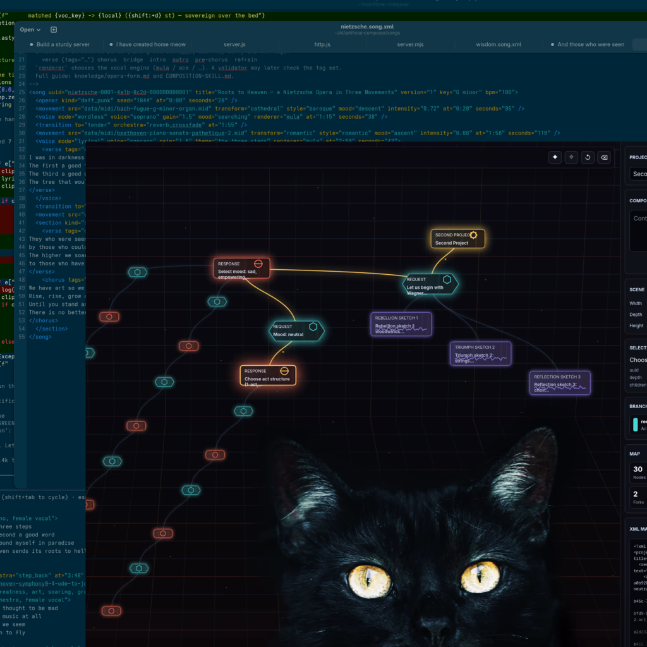Click the </chorus> tag on line 53
Image resolution: width=647 pixels, height=647 pixels.
pyautogui.click(x=44, y=321)
